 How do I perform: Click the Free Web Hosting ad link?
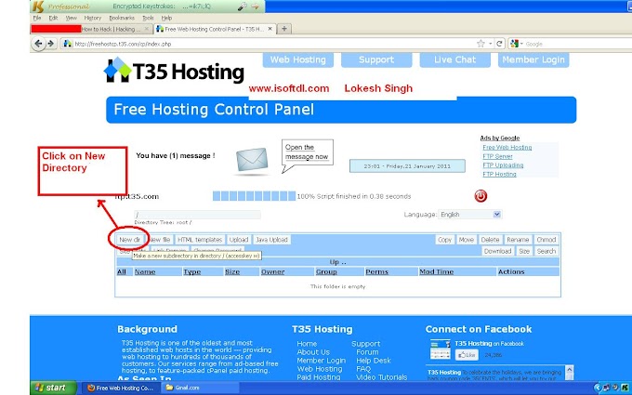[507, 148]
